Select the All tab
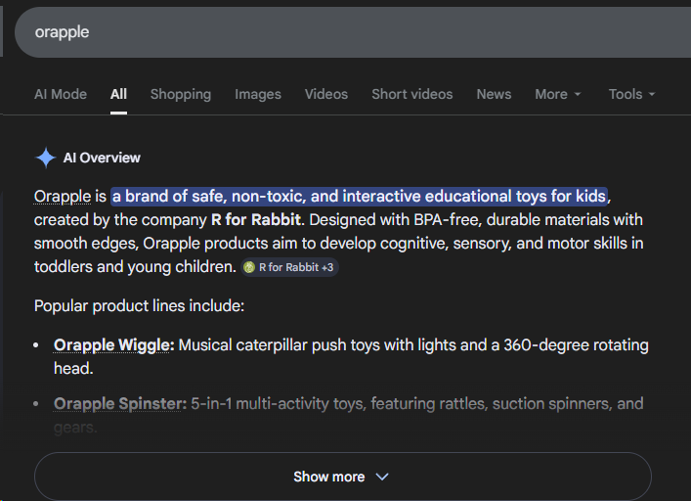Image resolution: width=691 pixels, height=501 pixels. click(x=118, y=94)
